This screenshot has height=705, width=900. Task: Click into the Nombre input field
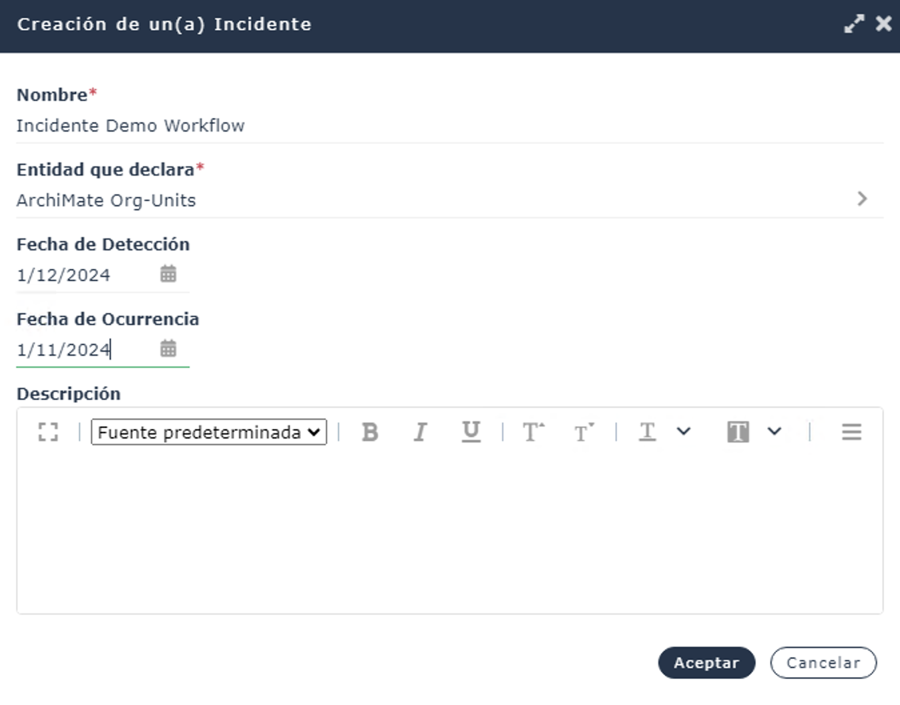click(x=449, y=126)
